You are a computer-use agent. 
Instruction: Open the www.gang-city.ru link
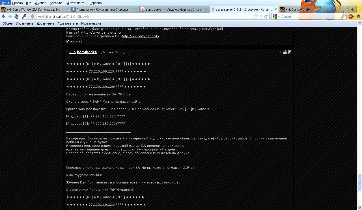tap(102, 32)
